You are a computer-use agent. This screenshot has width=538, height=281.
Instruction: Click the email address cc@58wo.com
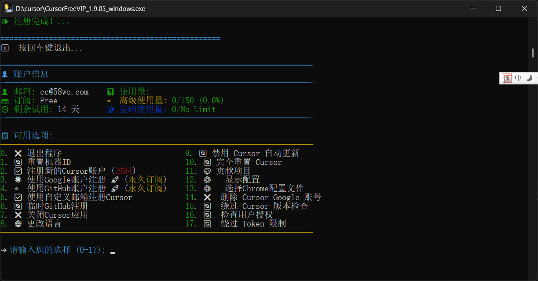pos(64,92)
